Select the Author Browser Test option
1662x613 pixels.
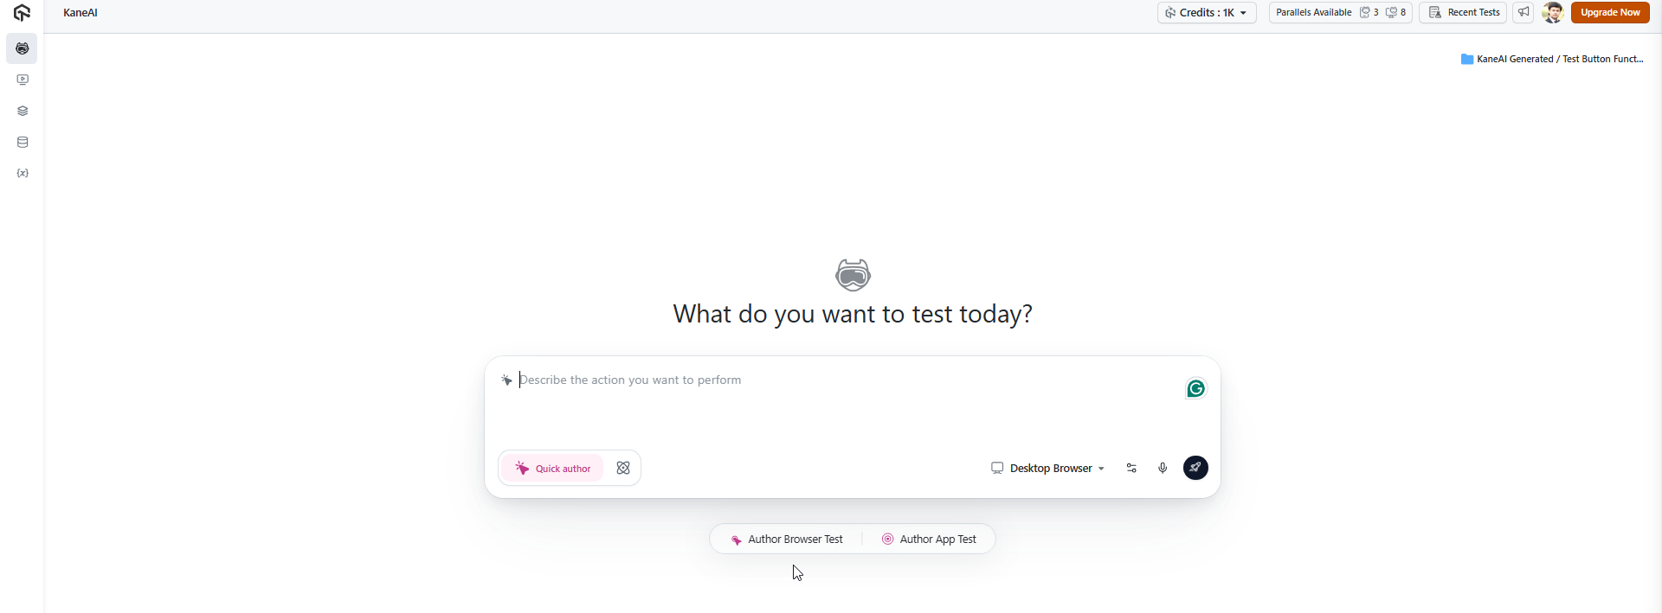(787, 539)
